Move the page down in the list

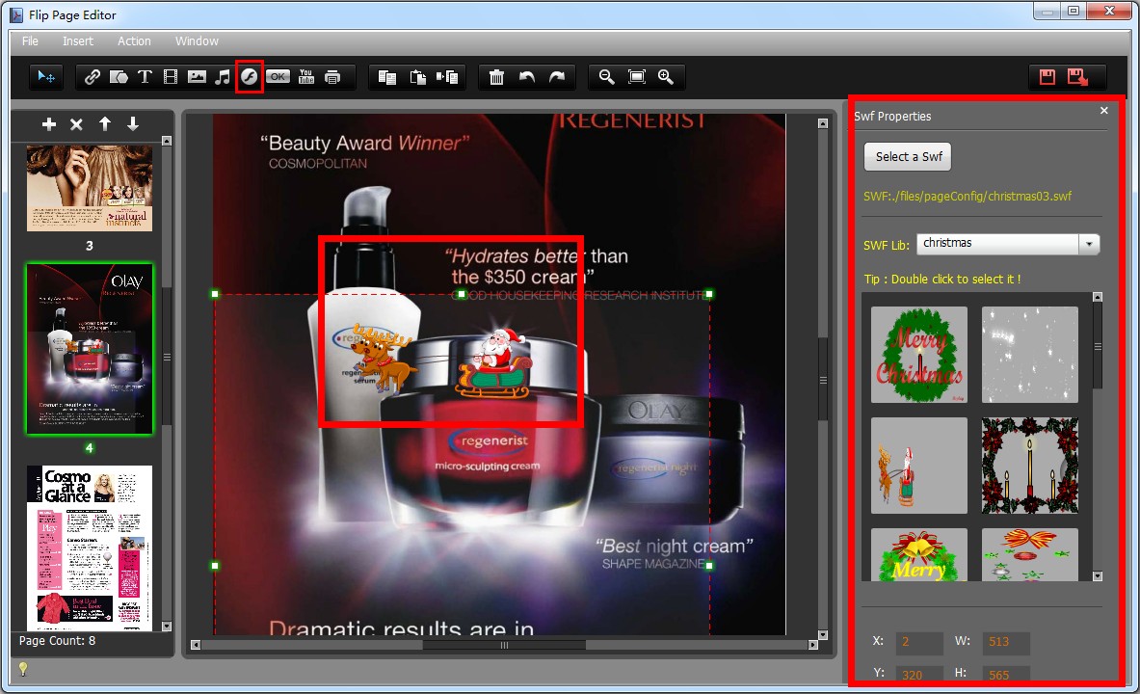point(132,124)
